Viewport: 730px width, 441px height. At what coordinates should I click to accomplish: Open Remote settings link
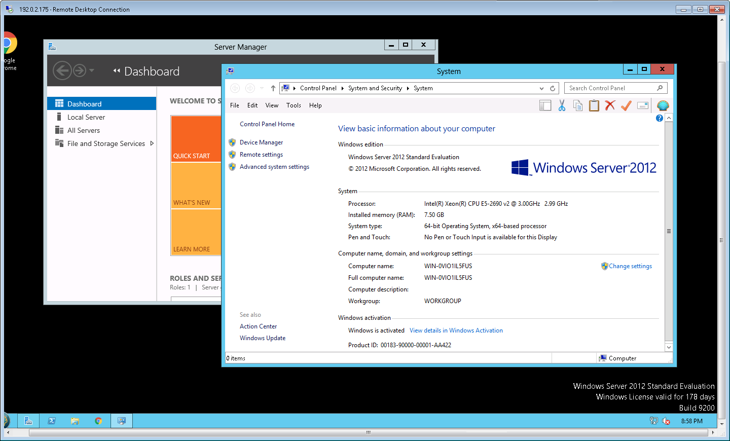[x=261, y=155]
